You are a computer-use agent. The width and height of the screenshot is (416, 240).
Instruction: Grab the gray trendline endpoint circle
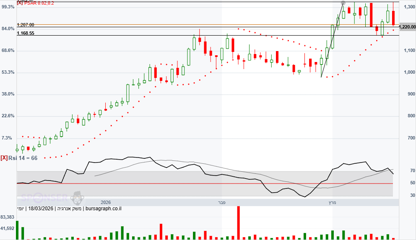pyautogui.click(x=343, y=3)
